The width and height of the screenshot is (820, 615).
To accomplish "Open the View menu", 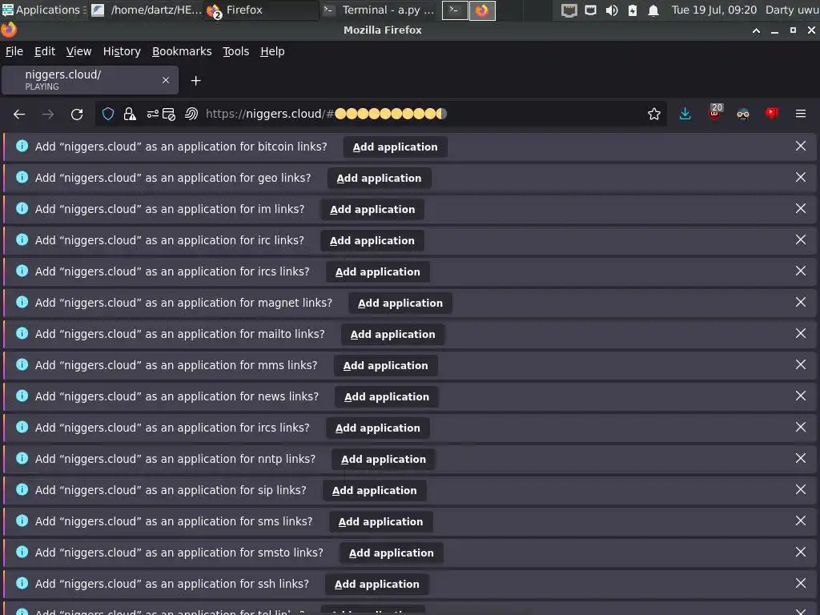I will pyautogui.click(x=78, y=51).
